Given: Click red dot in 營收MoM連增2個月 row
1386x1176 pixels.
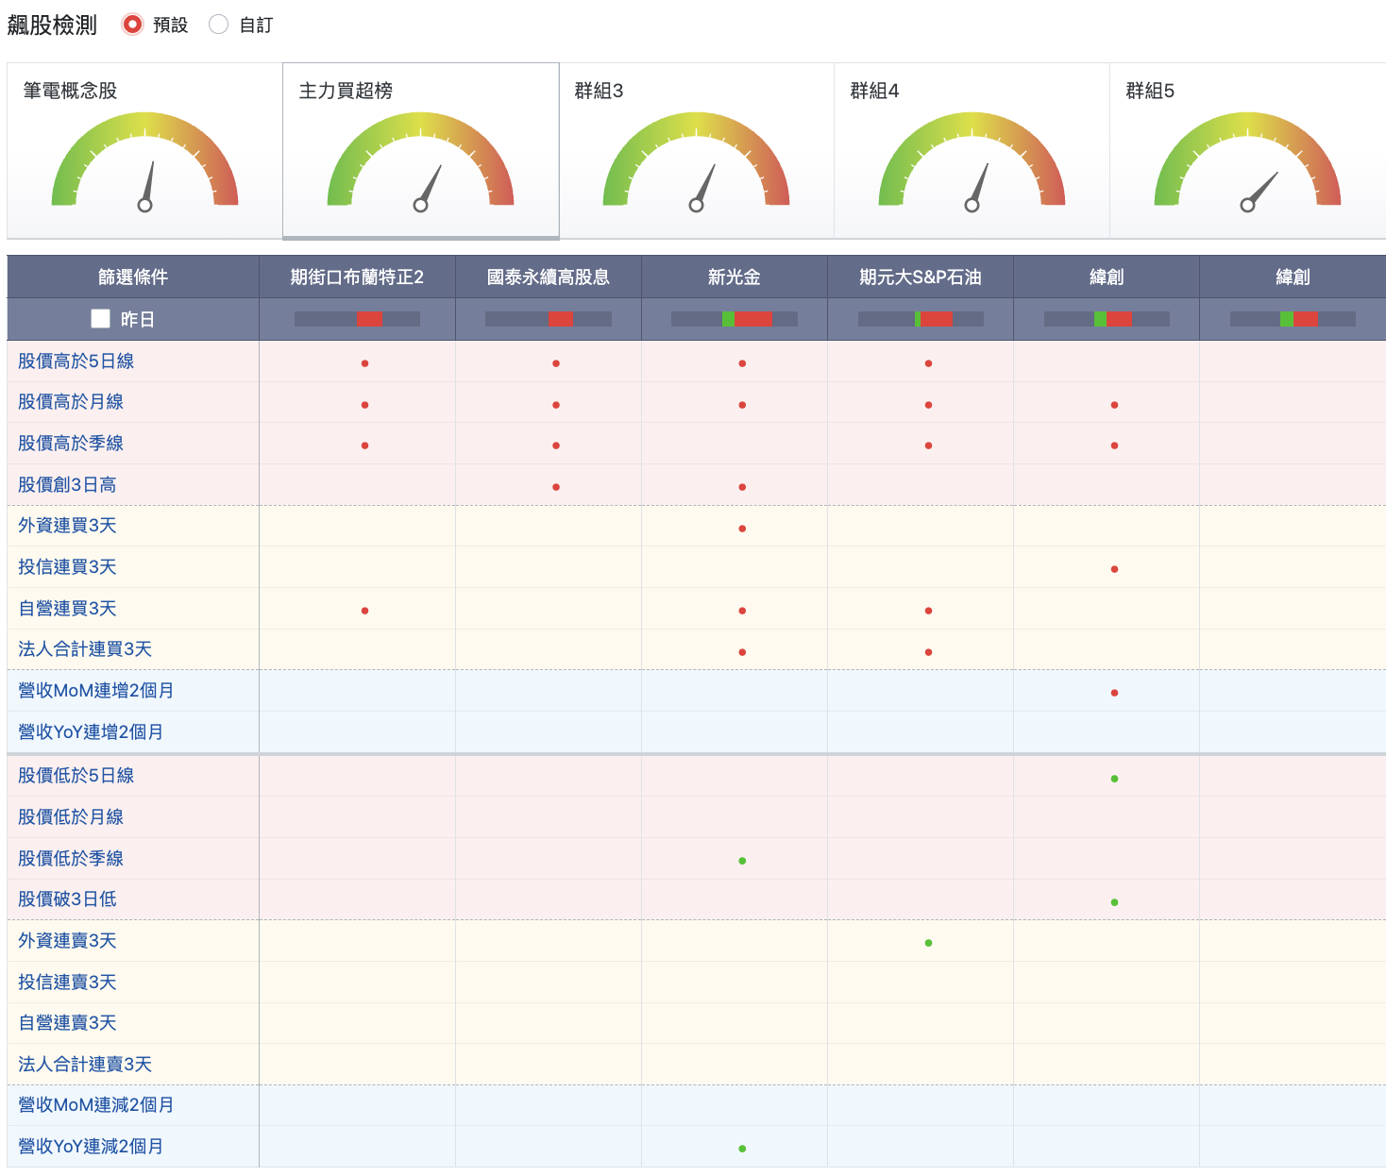Looking at the screenshot, I should [1114, 693].
